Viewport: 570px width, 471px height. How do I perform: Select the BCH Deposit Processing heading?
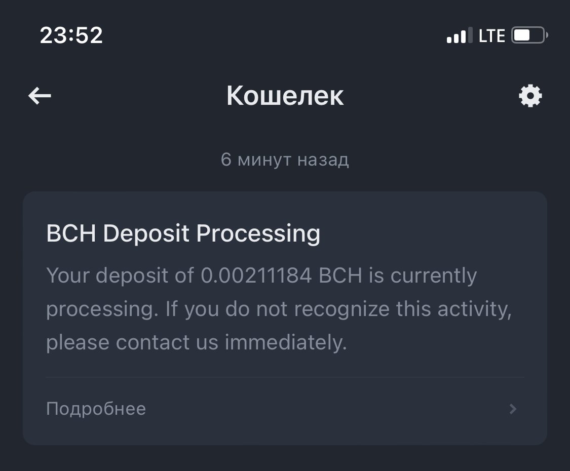183,234
